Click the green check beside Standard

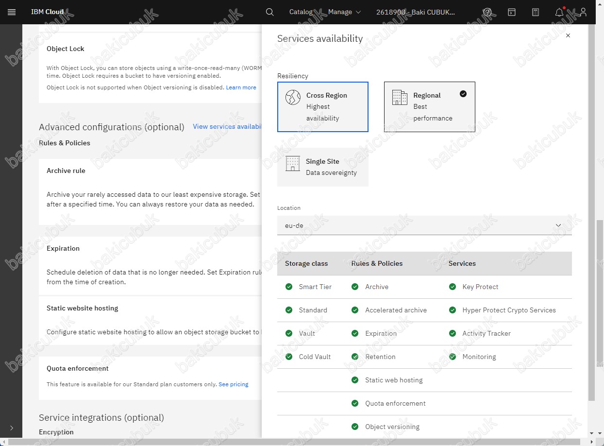(x=289, y=310)
